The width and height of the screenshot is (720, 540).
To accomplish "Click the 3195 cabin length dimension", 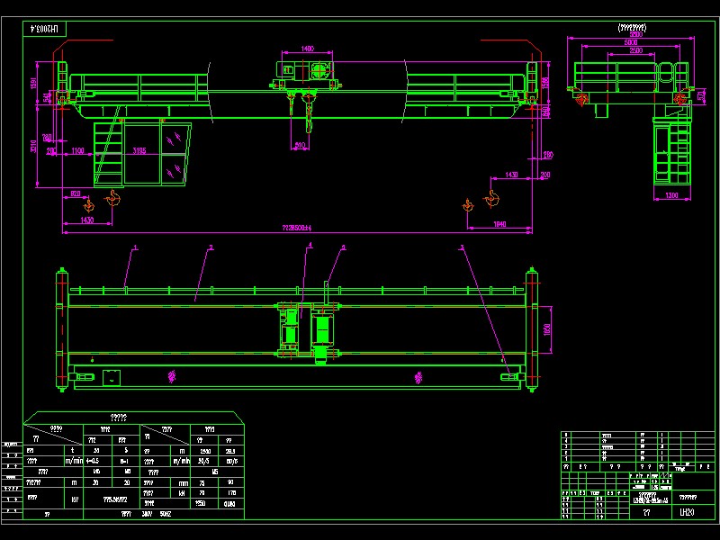I will click(x=139, y=150).
